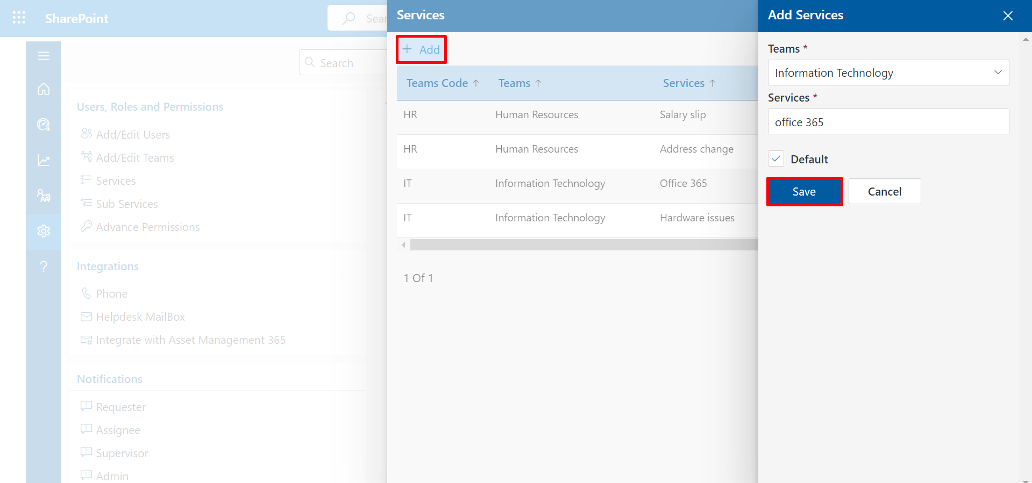Open Advance Permissions settings link
Image resolution: width=1032 pixels, height=483 pixels.
(x=148, y=227)
